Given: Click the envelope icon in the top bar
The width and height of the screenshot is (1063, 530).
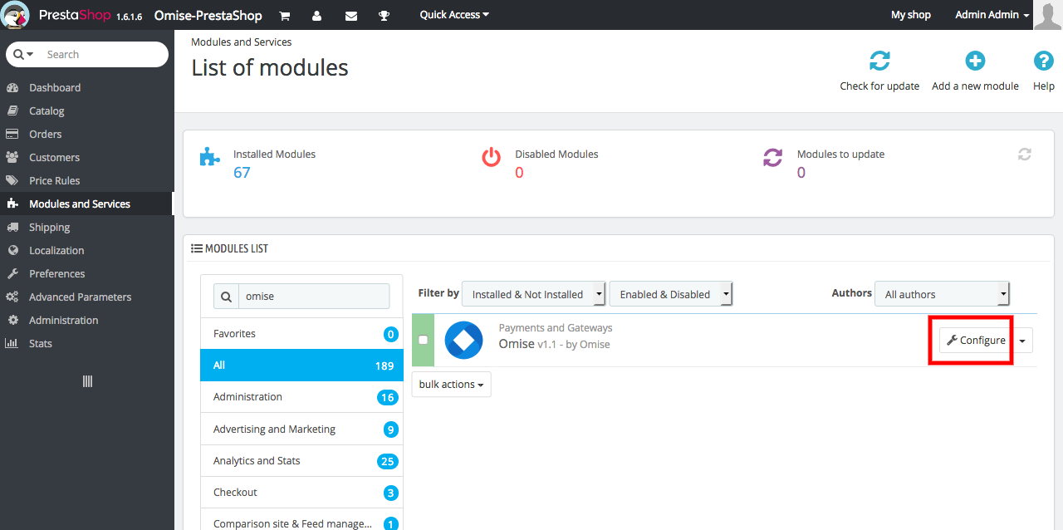Looking at the screenshot, I should [350, 15].
